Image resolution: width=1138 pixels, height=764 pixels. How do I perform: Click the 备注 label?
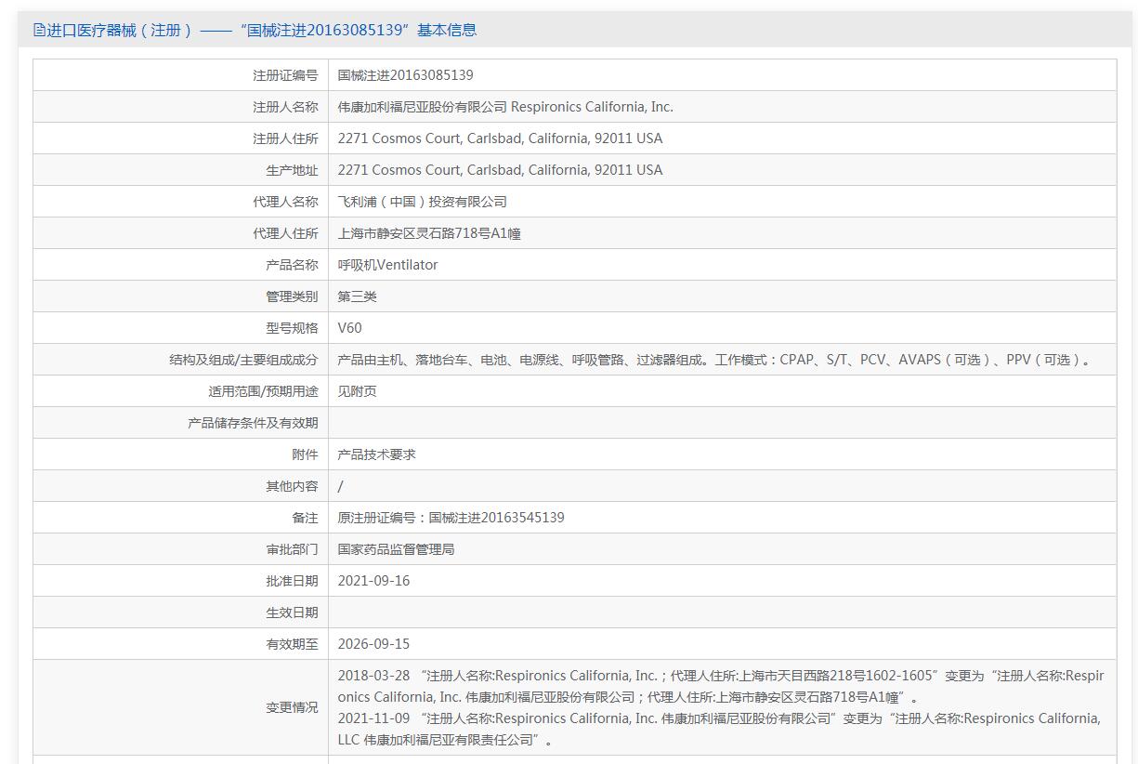point(305,518)
